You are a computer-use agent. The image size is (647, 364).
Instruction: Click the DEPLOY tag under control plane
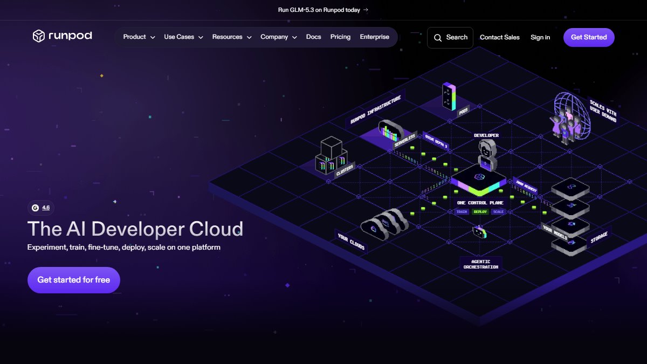click(480, 212)
